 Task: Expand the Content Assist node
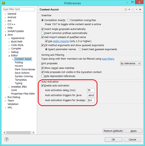[13, 59]
